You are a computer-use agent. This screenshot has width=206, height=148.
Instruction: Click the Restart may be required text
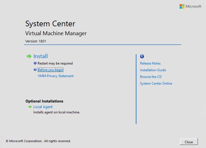click(x=55, y=63)
